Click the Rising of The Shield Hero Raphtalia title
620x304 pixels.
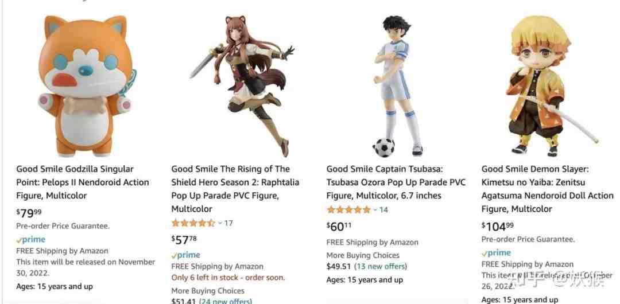coord(235,189)
